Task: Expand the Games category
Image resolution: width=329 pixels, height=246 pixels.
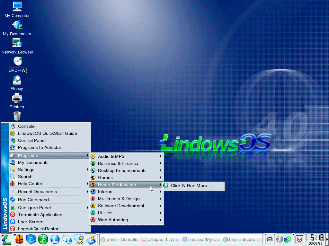Action: (126, 177)
